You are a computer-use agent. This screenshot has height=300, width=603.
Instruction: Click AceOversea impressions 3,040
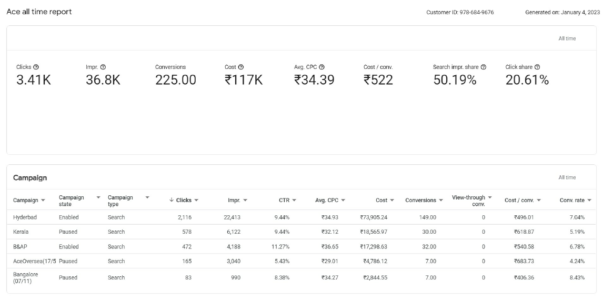click(x=234, y=261)
